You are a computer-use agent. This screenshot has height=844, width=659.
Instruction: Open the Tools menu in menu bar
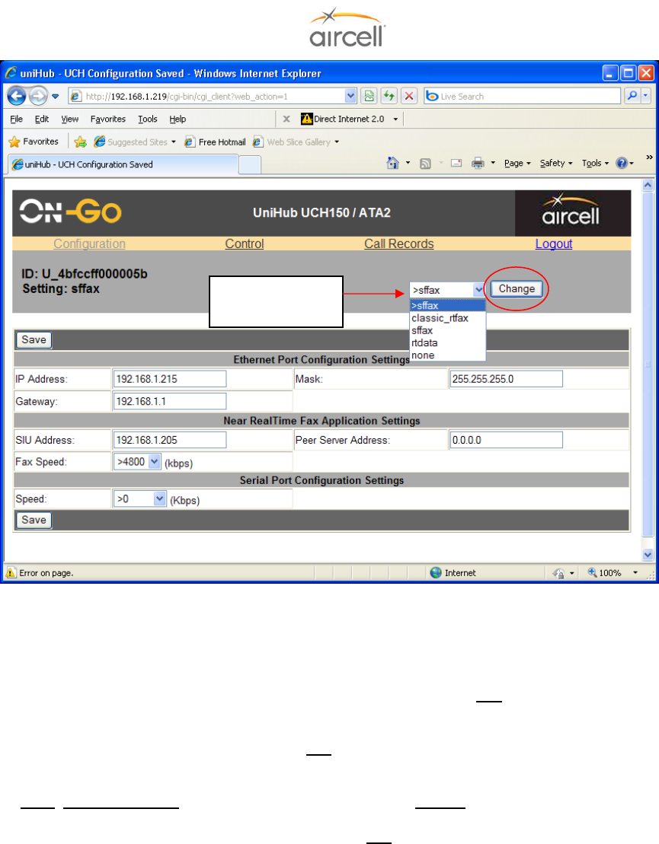pyautogui.click(x=147, y=119)
